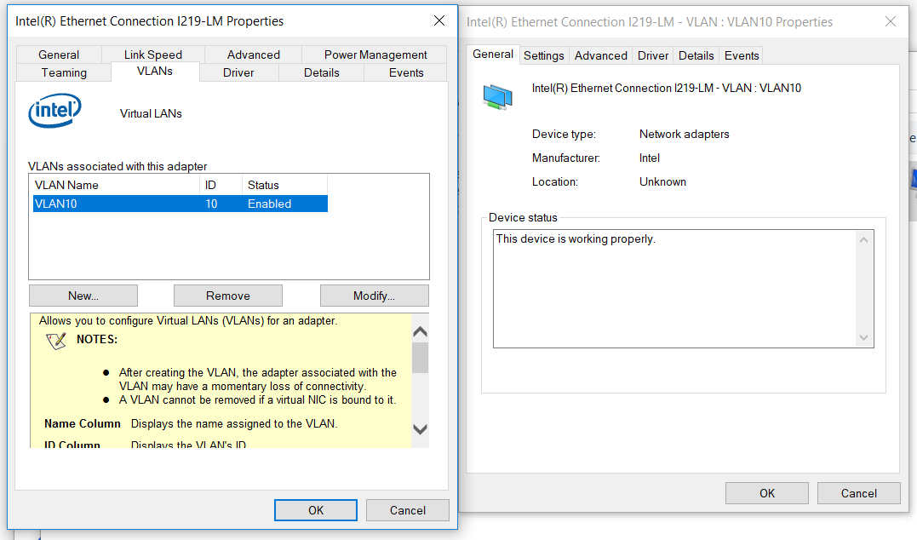Switch to Settings tab in VLAN10 Properties

pyautogui.click(x=543, y=55)
